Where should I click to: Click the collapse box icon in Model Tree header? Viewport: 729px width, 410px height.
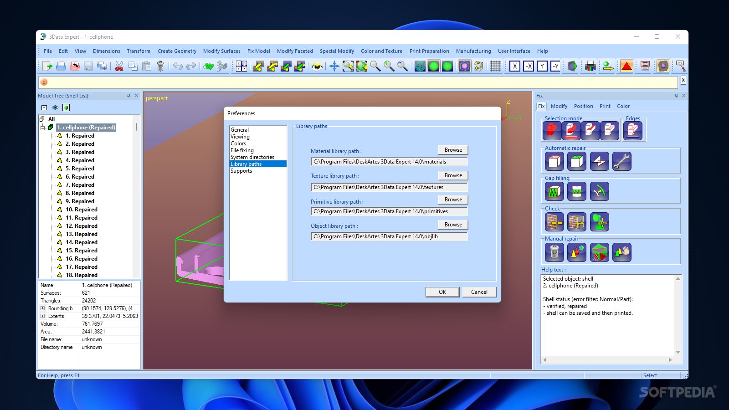pyautogui.click(x=44, y=108)
